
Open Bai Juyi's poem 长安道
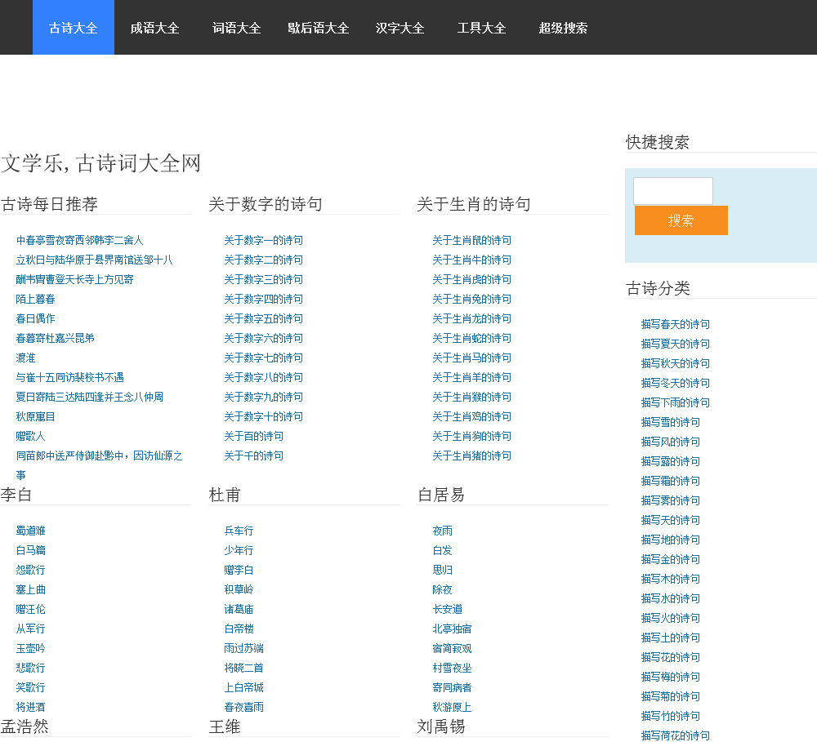pyautogui.click(x=447, y=610)
